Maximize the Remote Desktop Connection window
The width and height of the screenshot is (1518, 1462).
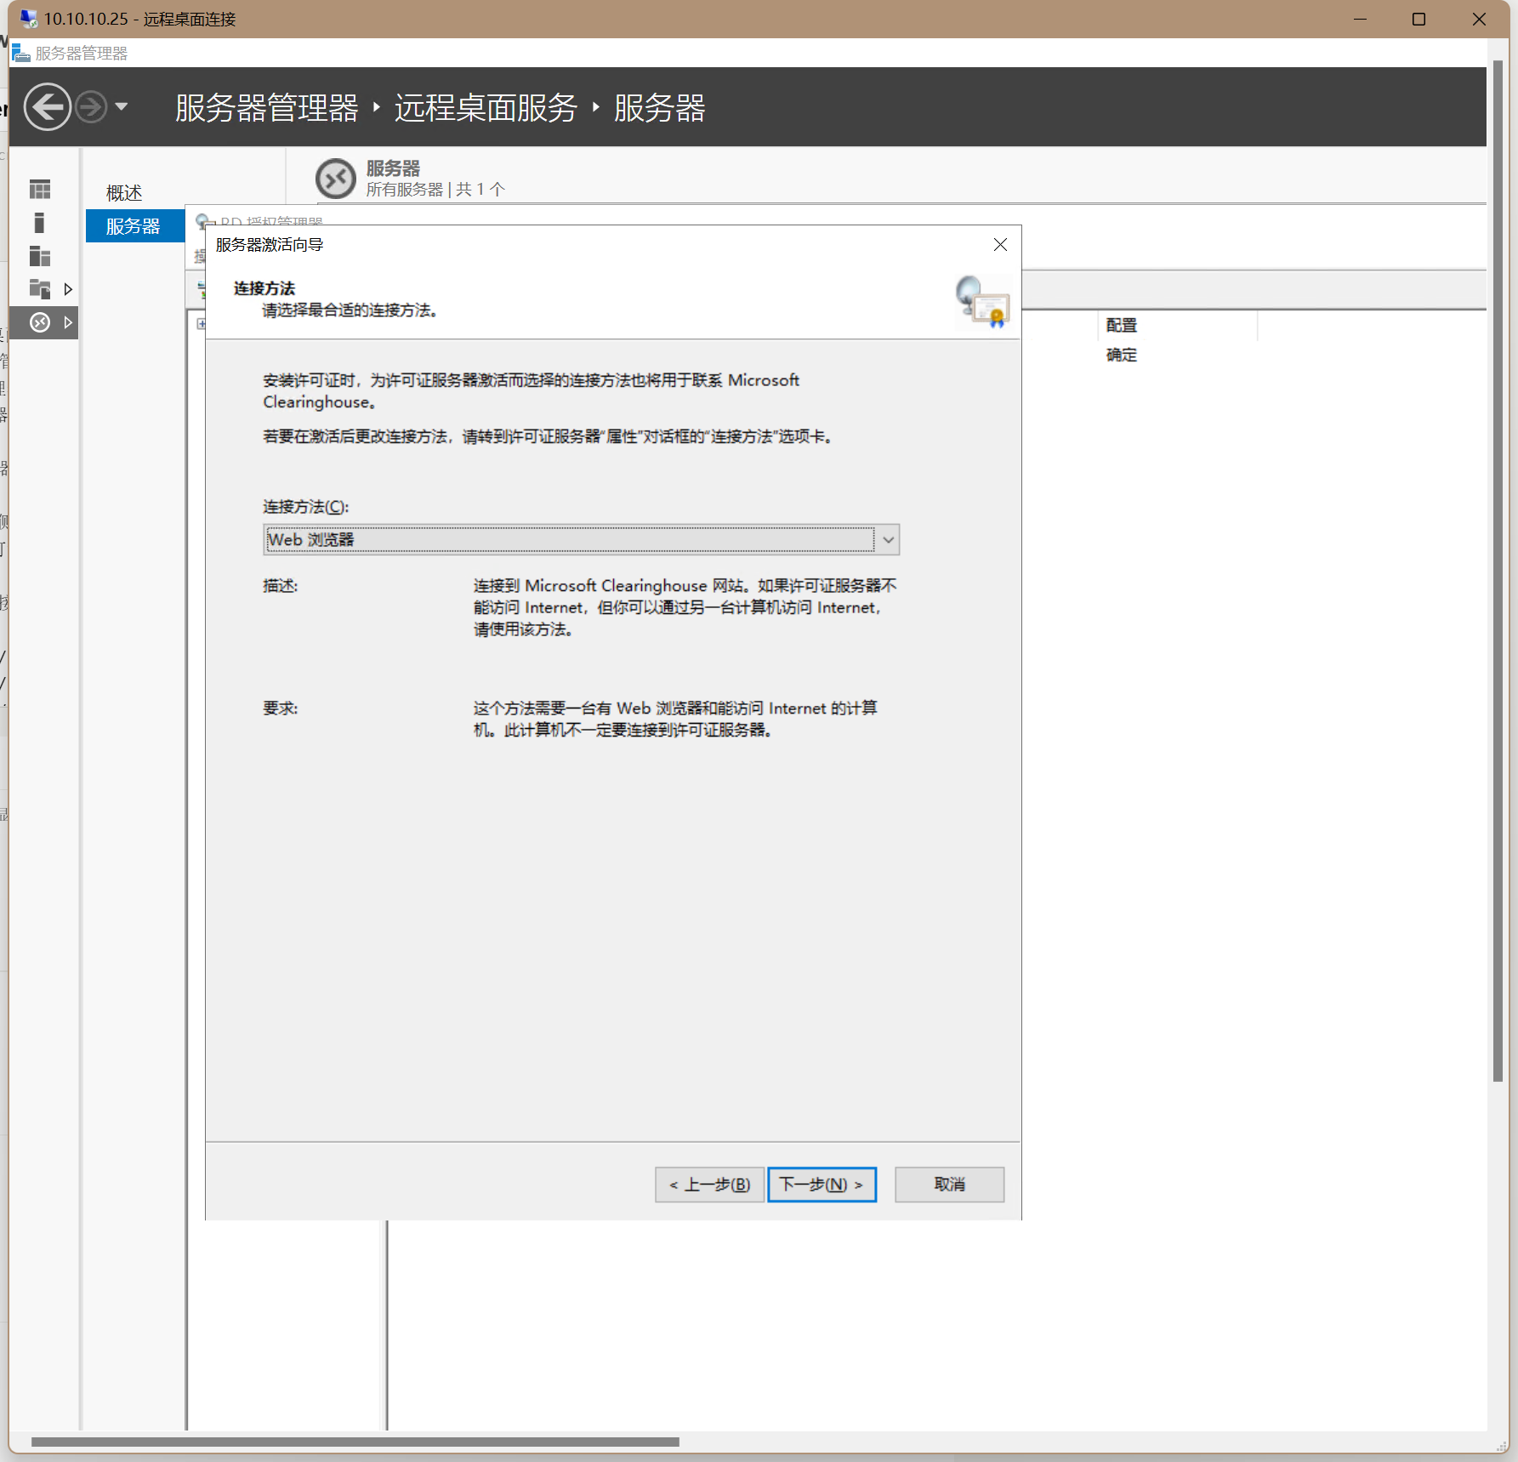coord(1419,19)
